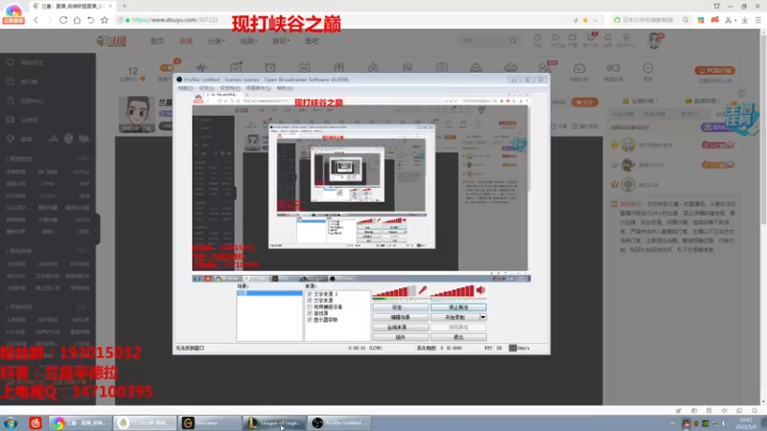Open the browser home page

pyautogui.click(x=77, y=20)
